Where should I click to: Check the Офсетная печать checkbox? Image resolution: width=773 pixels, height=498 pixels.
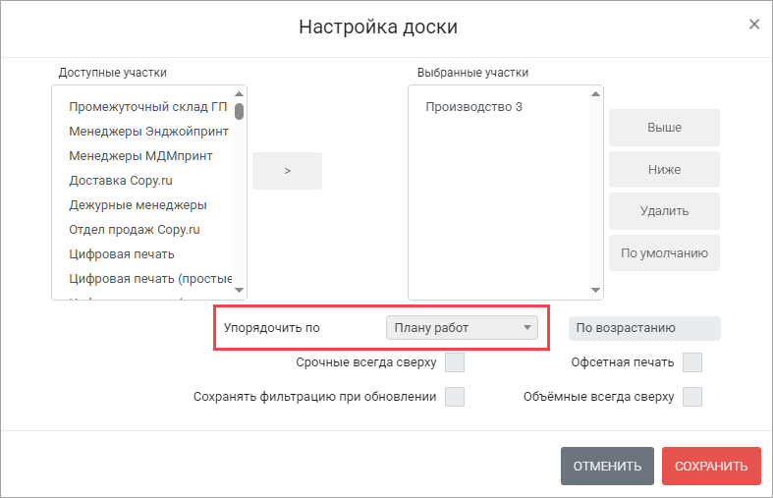click(x=692, y=363)
